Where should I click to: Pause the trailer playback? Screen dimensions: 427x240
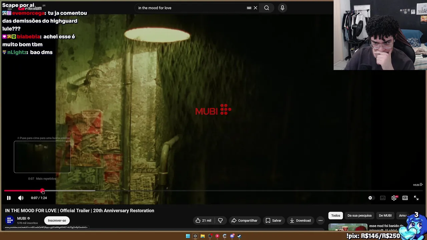[9, 198]
